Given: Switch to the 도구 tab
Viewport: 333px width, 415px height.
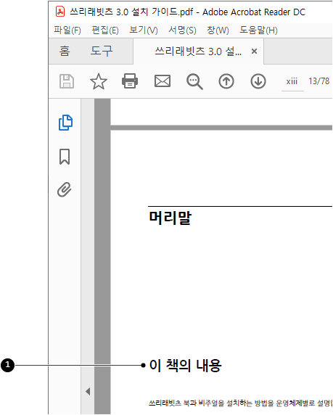Looking at the screenshot, I should tap(102, 51).
